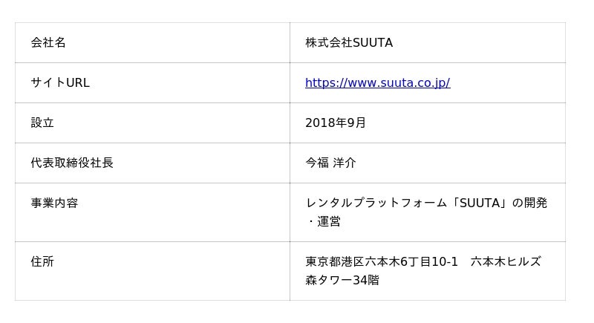Click the 森タワー34階 text
This screenshot has height=323, width=594.
coord(342,281)
